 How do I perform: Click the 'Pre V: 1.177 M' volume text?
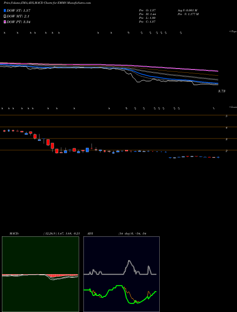(x=188, y=14)
